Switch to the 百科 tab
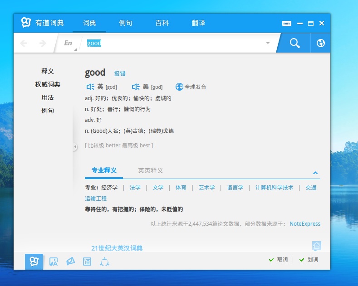Image resolution: width=358 pixels, height=286 pixels. 162,23
